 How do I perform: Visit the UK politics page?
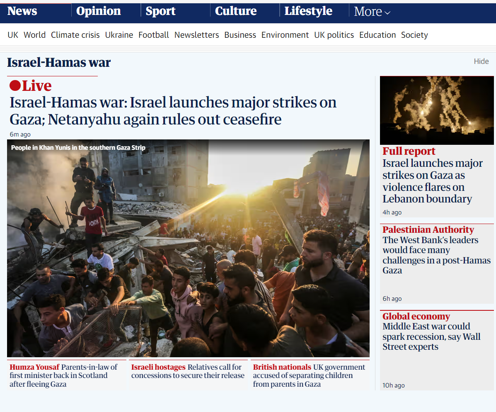pos(334,35)
